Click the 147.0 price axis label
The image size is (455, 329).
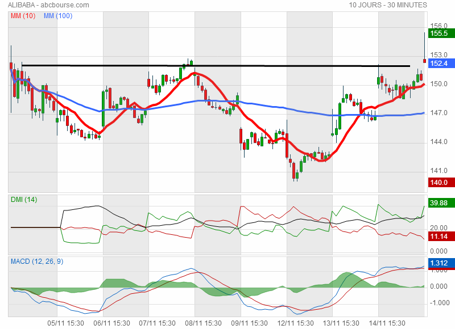[439, 113]
